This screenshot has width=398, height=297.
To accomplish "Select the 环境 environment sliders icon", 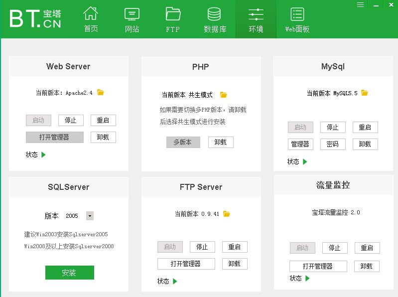I will pyautogui.click(x=256, y=14).
